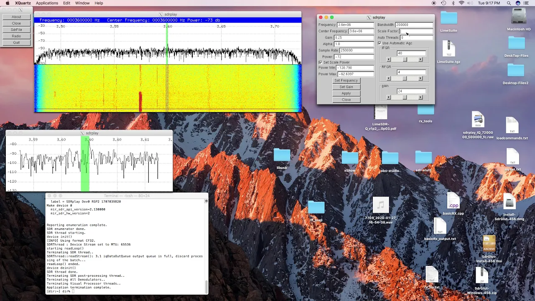The image size is (535, 301).
Task: Click the Frequency input field
Action: point(355,25)
